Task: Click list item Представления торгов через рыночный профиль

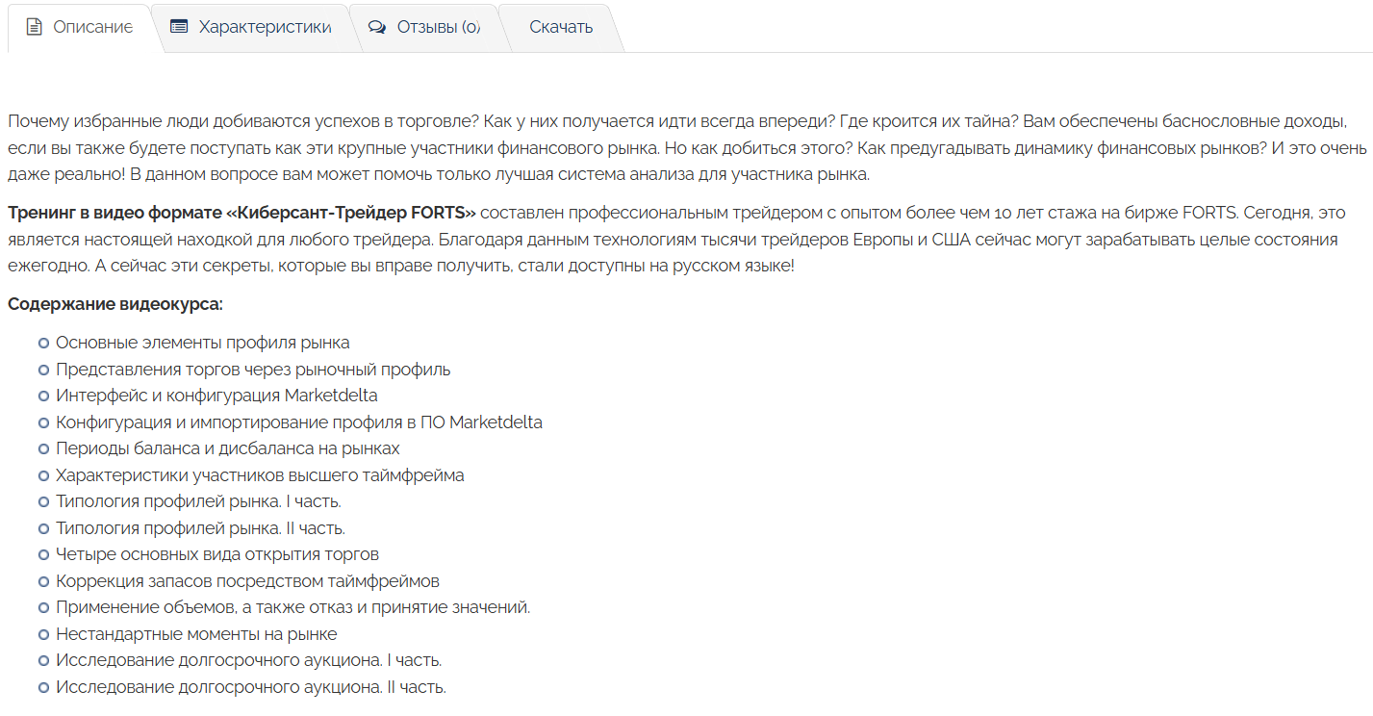Action: pos(253,370)
